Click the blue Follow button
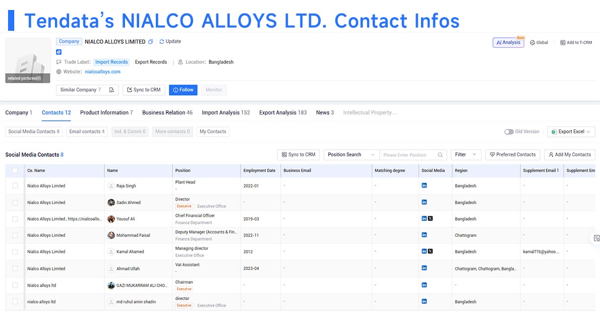600x318 pixels. (x=184, y=90)
